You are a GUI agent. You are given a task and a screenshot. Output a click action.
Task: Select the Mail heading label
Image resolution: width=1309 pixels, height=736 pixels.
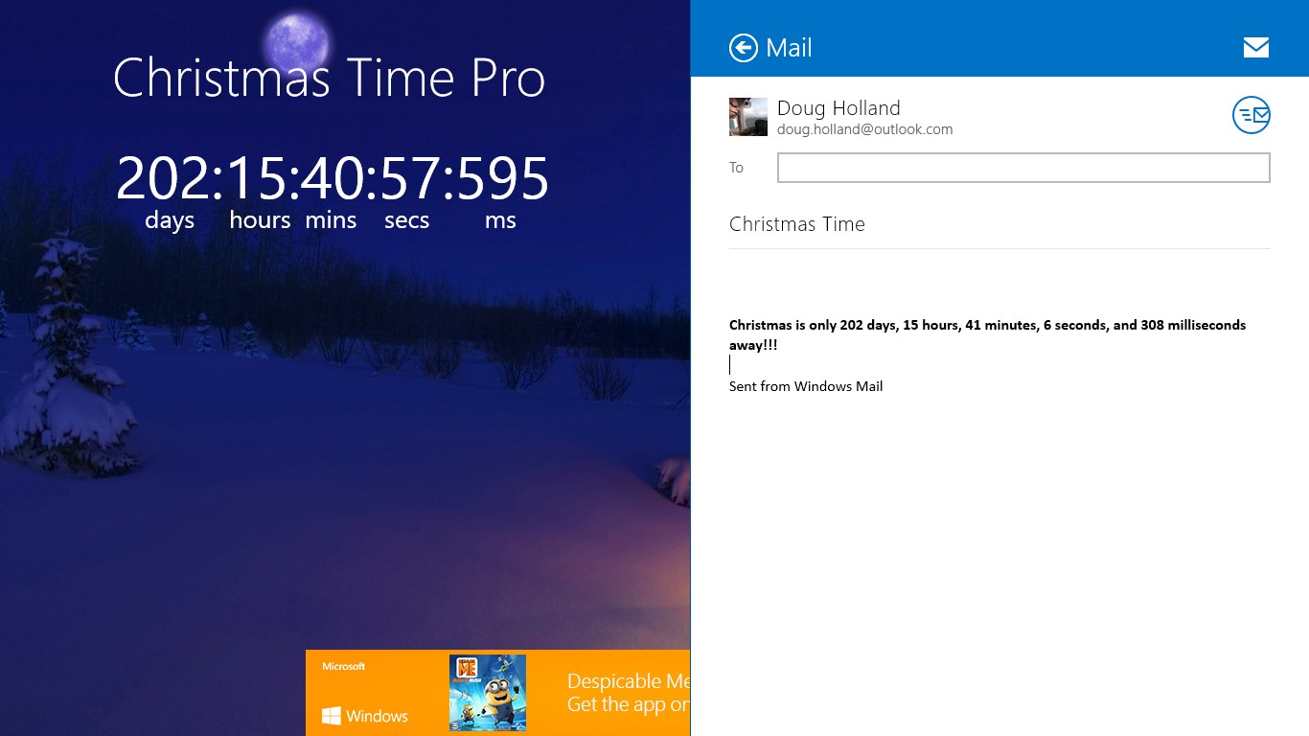pos(786,47)
